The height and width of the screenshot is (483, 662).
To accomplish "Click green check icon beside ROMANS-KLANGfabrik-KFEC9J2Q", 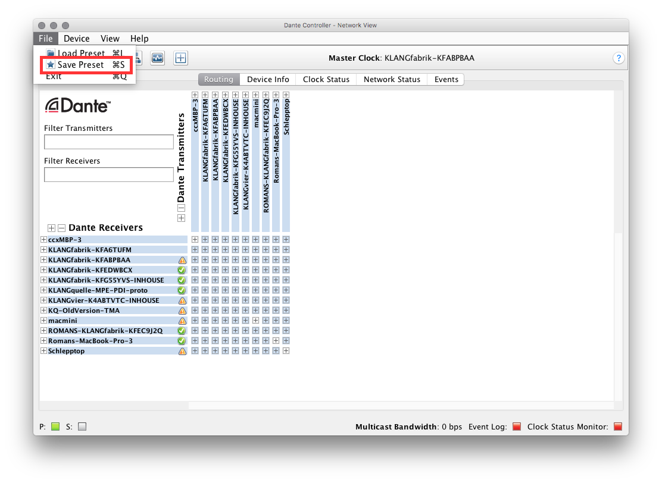I will [182, 331].
